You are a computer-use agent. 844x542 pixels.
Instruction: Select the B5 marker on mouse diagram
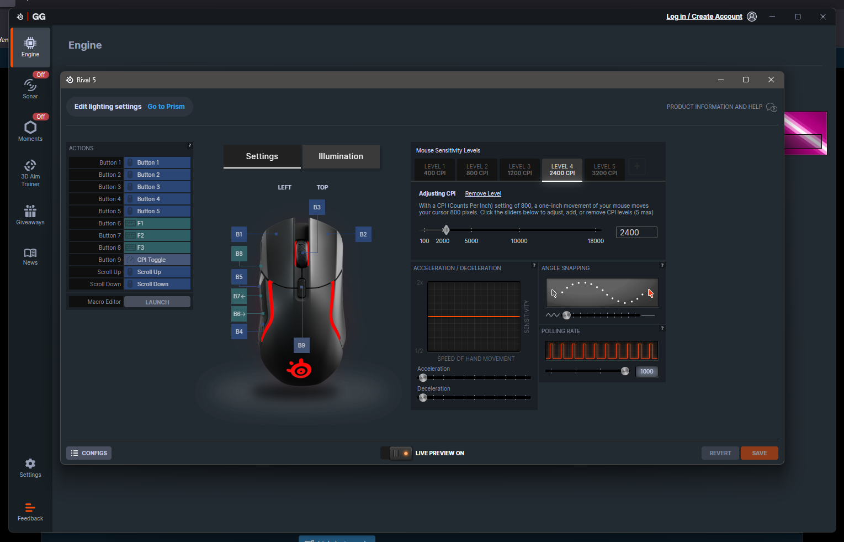tap(239, 277)
